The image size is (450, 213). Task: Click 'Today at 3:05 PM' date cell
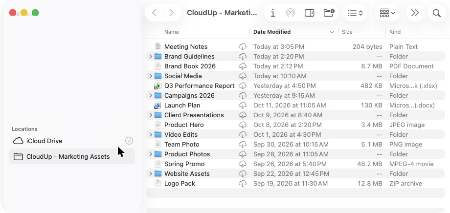279,47
